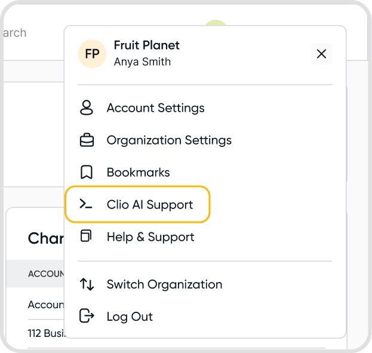Screen dimensions: 372x353
Task: Click the Organization Settings briefcase icon
Action: (x=87, y=140)
